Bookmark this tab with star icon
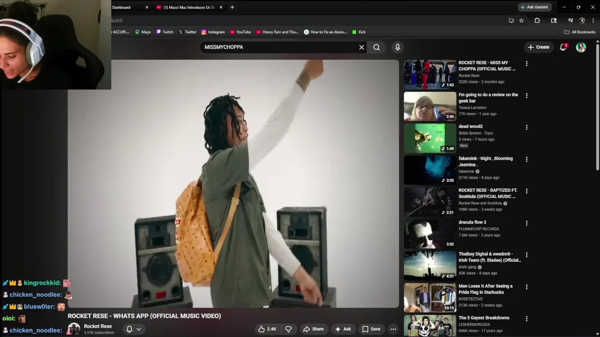Viewport: 600px width, 337px height. pos(521,21)
